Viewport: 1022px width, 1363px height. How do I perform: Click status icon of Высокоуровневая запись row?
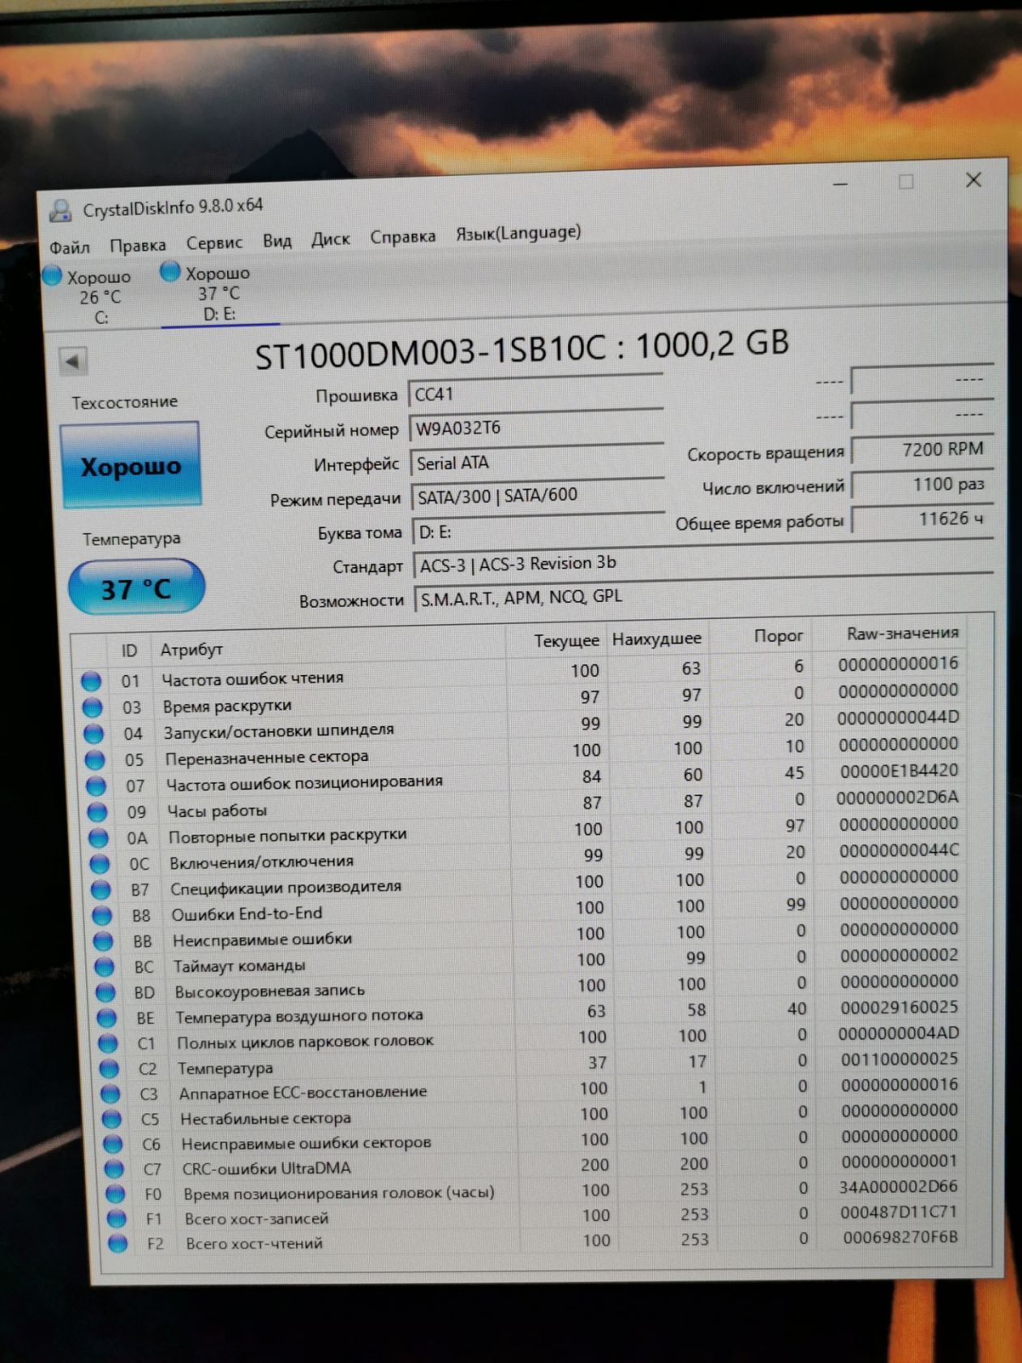[105, 991]
